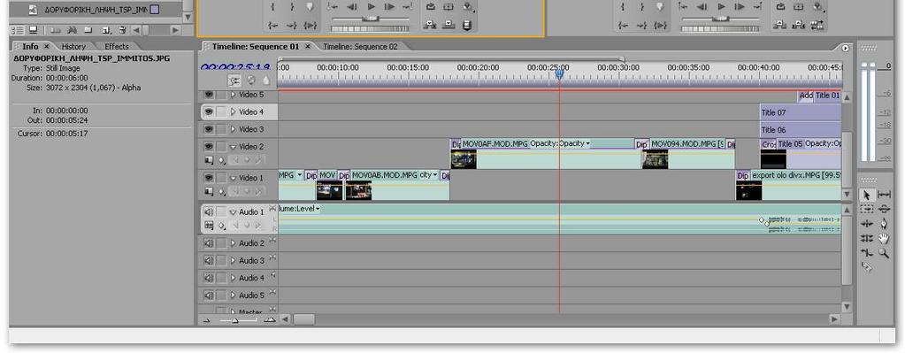Collapse the Audio 1 track
Image resolution: width=905 pixels, height=353 pixels.
tap(234, 211)
